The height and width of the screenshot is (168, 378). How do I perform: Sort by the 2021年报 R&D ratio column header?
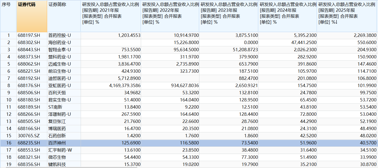click(x=111, y=16)
